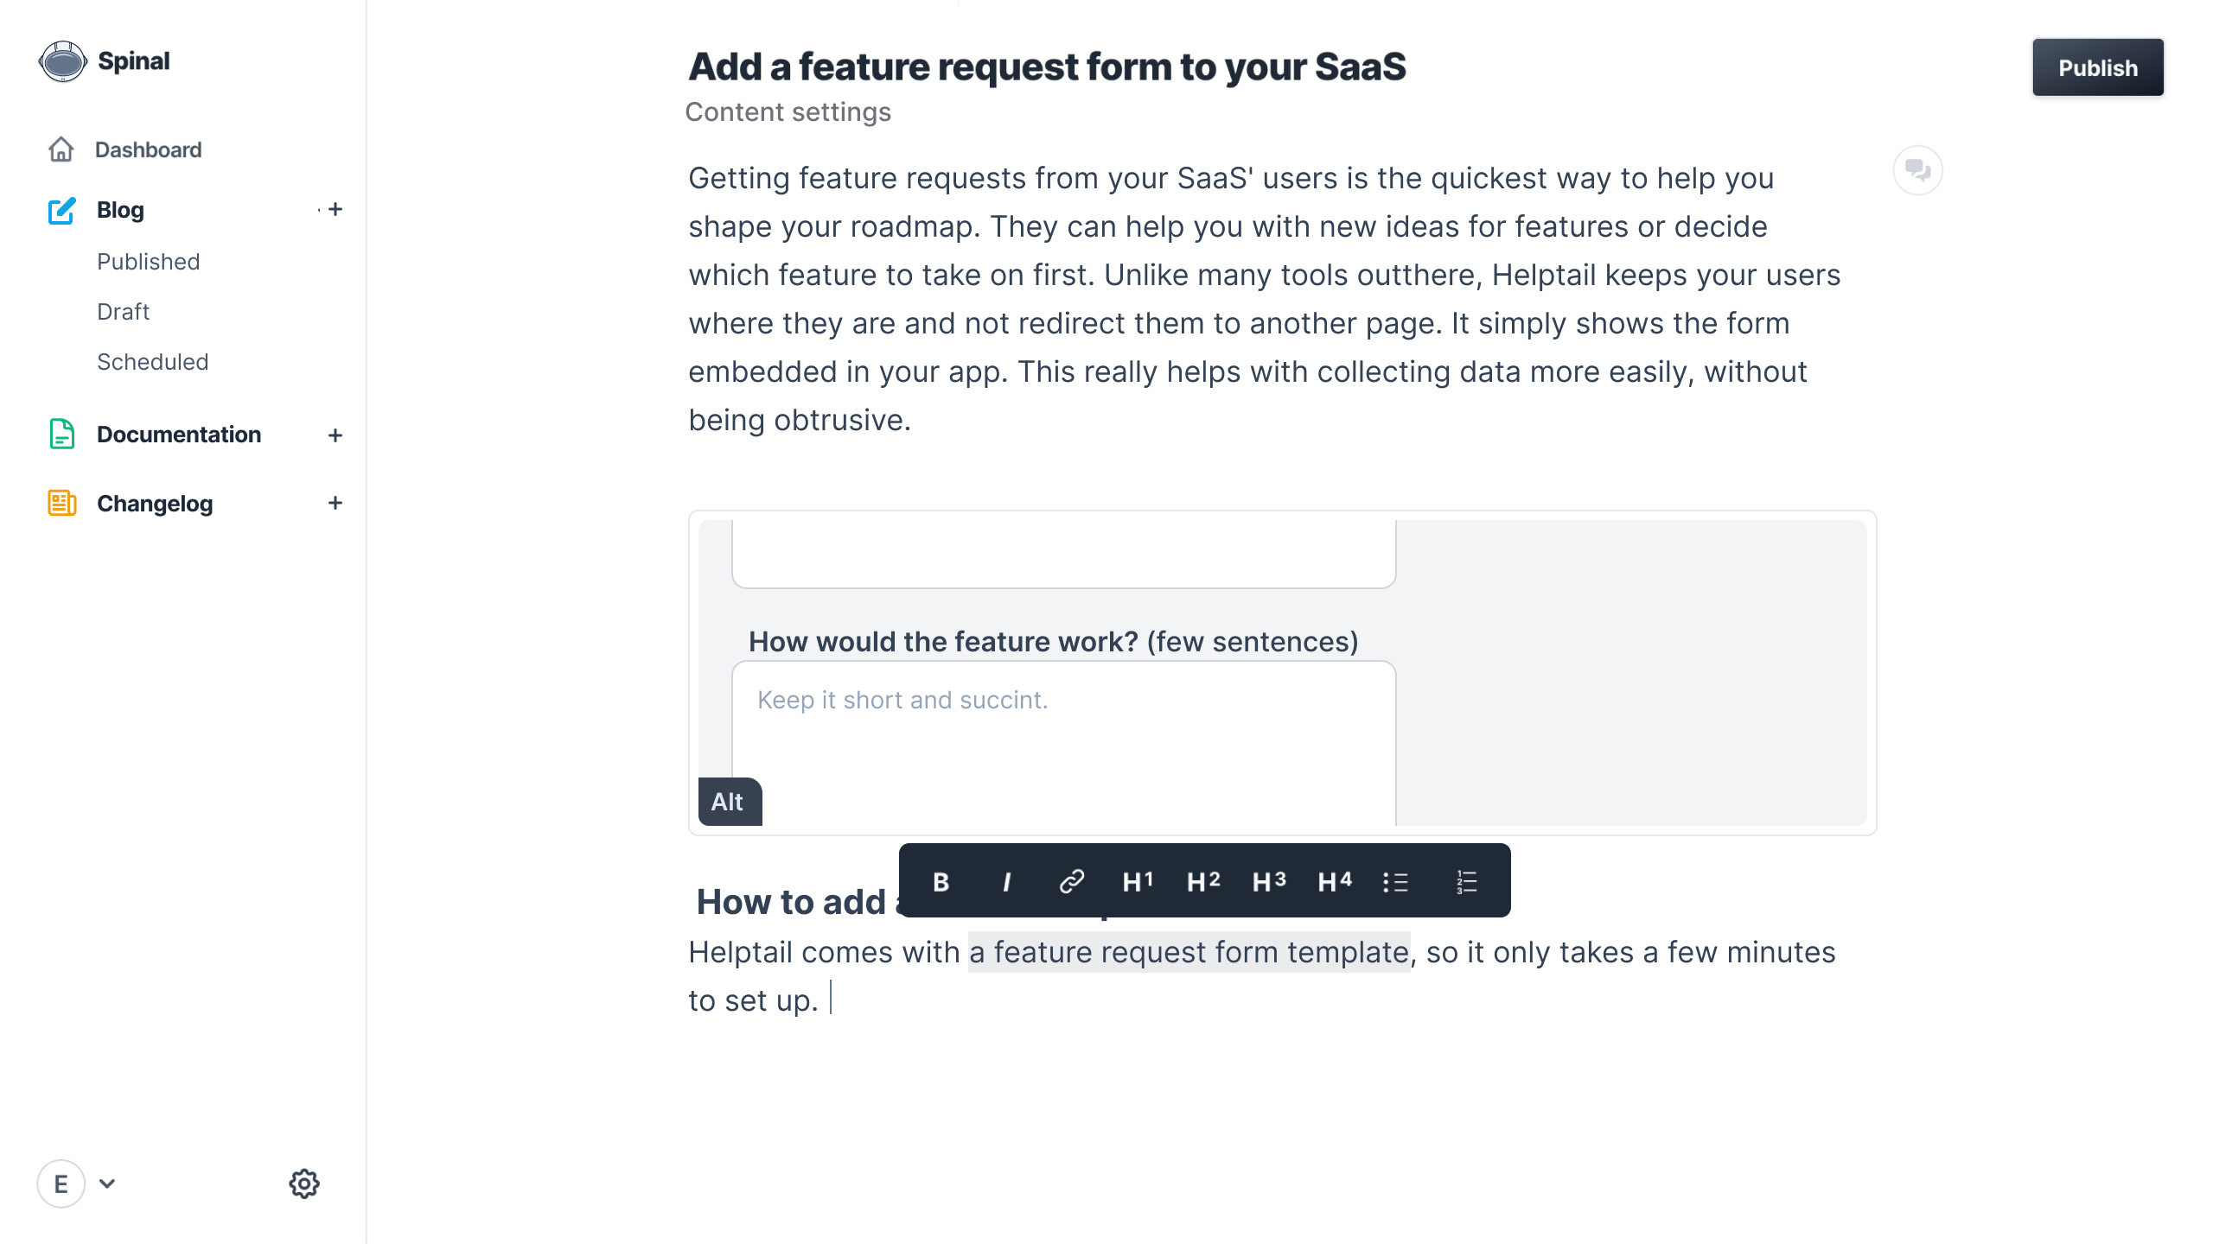Click the Dashboard home icon
Image resolution: width=2213 pixels, height=1244 pixels.
[61, 149]
